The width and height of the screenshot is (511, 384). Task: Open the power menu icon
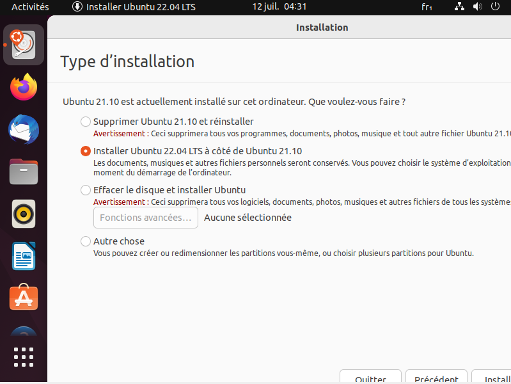pyautogui.click(x=495, y=6)
